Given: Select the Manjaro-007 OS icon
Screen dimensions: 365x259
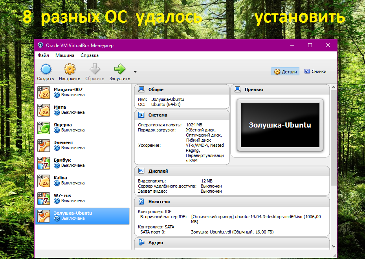Looking at the screenshot, I should (x=44, y=92).
